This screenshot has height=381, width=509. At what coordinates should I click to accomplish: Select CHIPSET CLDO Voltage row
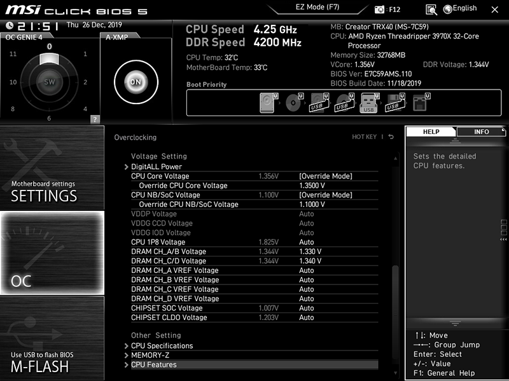(254, 317)
